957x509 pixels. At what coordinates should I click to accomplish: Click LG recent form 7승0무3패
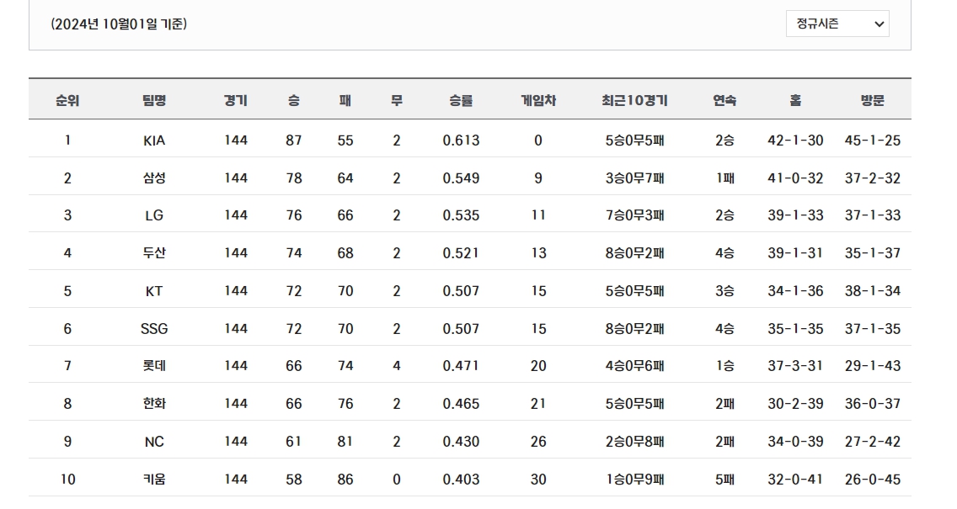(x=634, y=215)
